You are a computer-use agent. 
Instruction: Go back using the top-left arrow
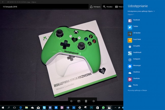pos(3,2)
